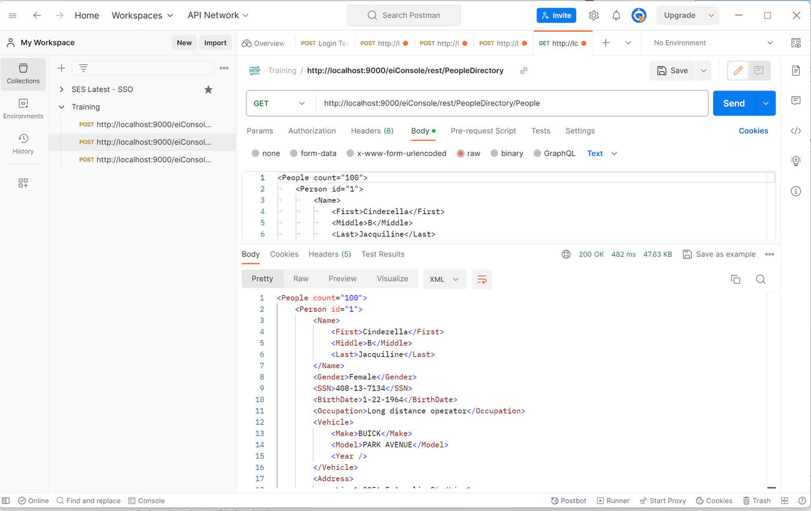Open the API Network dropdown
This screenshot has width=811, height=511.
pos(218,15)
